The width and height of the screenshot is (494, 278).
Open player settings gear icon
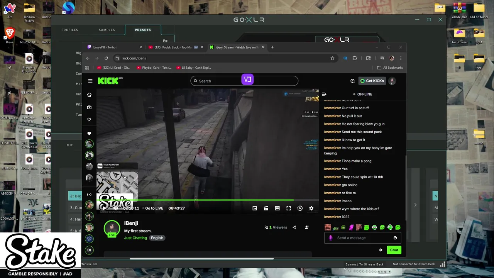coord(311,208)
